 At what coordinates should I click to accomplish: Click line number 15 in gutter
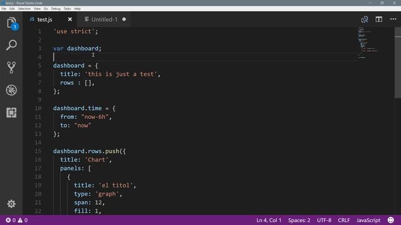click(x=38, y=151)
